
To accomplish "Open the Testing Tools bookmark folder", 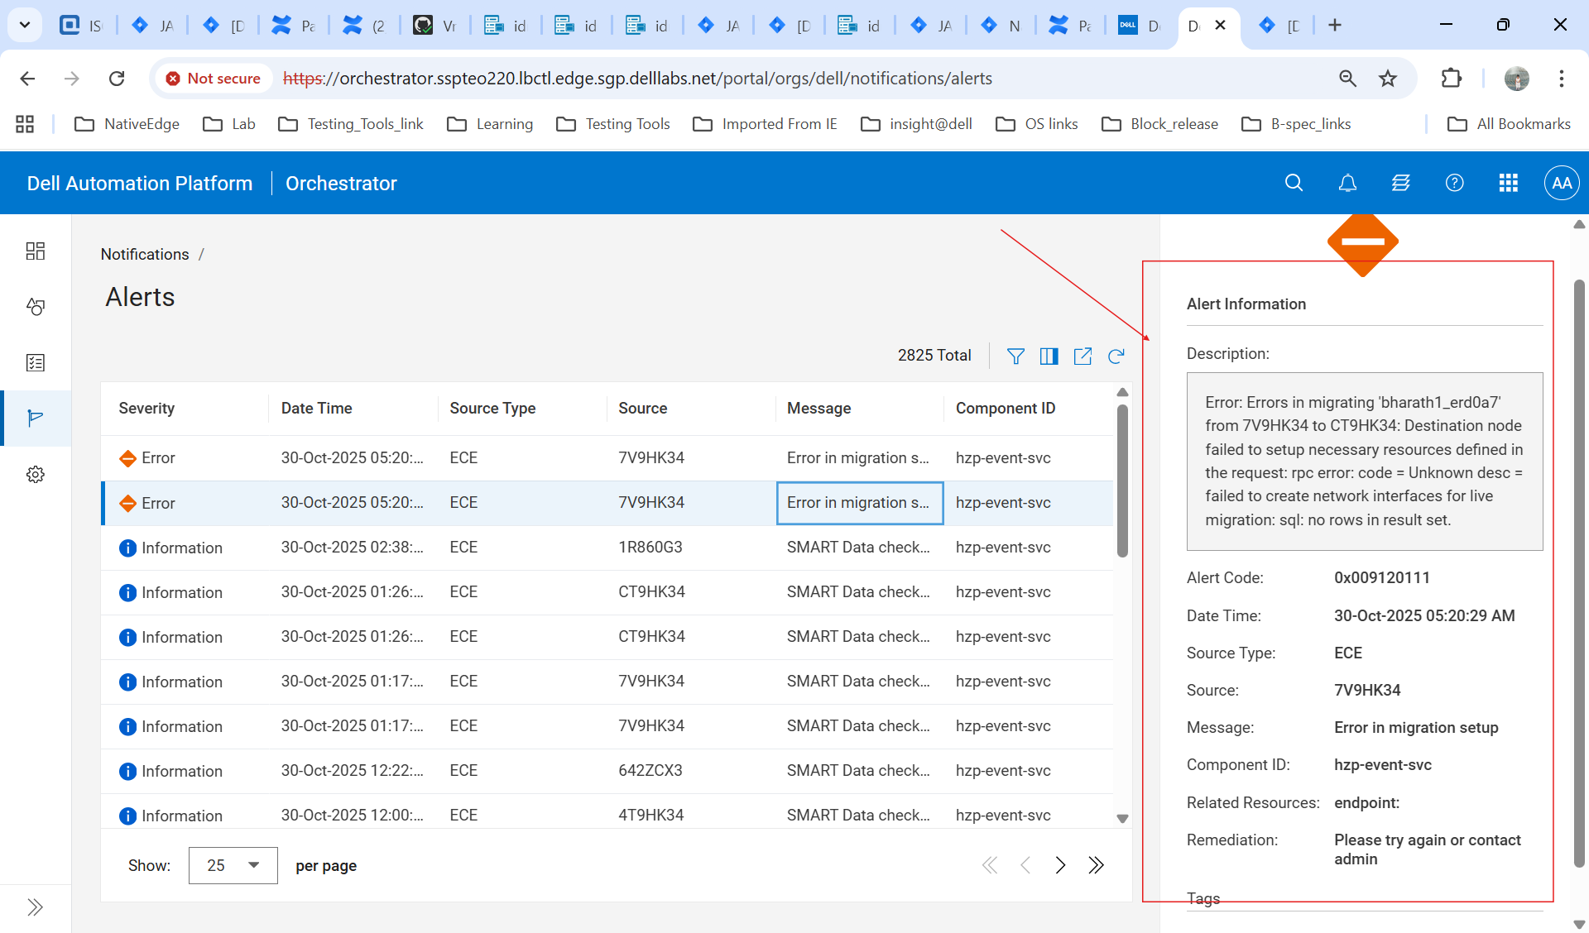I will pyautogui.click(x=613, y=124).
